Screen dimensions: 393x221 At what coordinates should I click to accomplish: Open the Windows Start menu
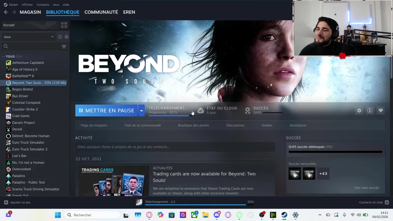pos(58,215)
